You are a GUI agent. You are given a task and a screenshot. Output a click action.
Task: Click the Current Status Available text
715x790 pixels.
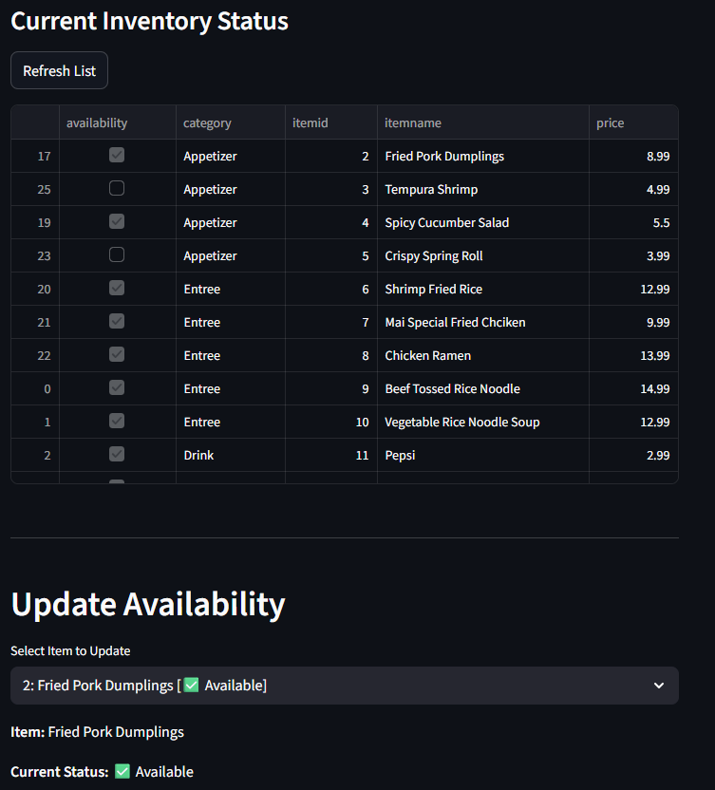click(102, 772)
